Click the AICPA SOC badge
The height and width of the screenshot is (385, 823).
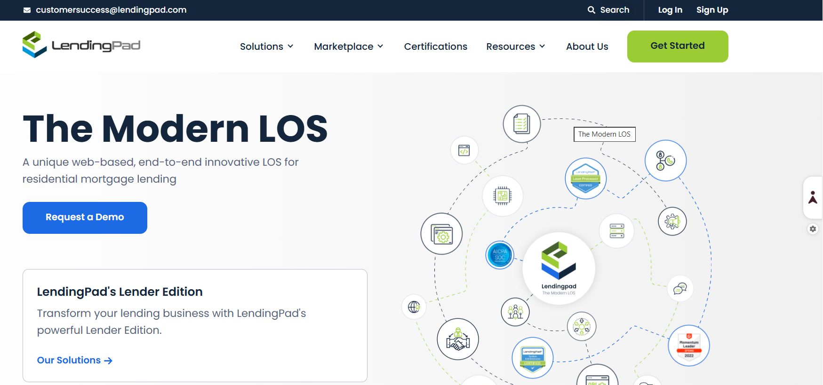[500, 255]
